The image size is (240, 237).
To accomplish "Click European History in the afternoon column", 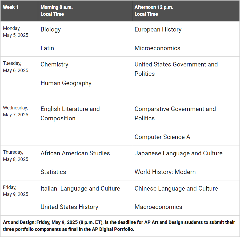I will tap(158, 29).
